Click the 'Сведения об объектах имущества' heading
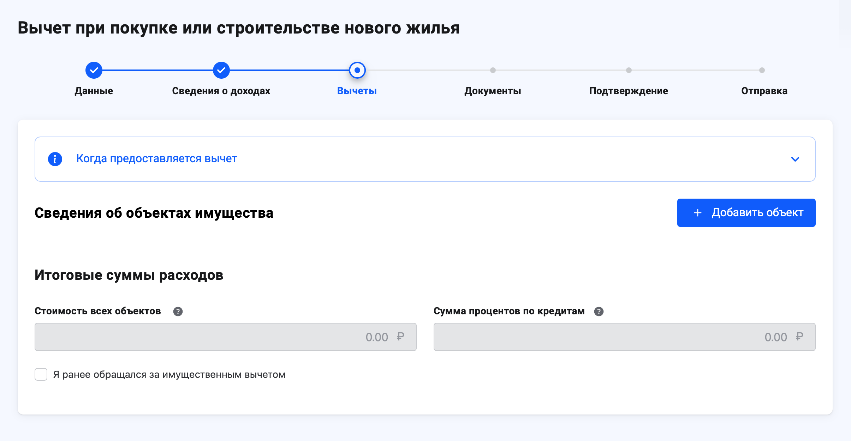 click(154, 213)
